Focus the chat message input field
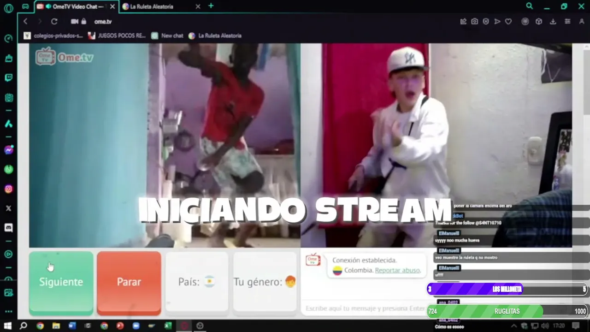Image resolution: width=590 pixels, height=332 pixels. (x=366, y=308)
